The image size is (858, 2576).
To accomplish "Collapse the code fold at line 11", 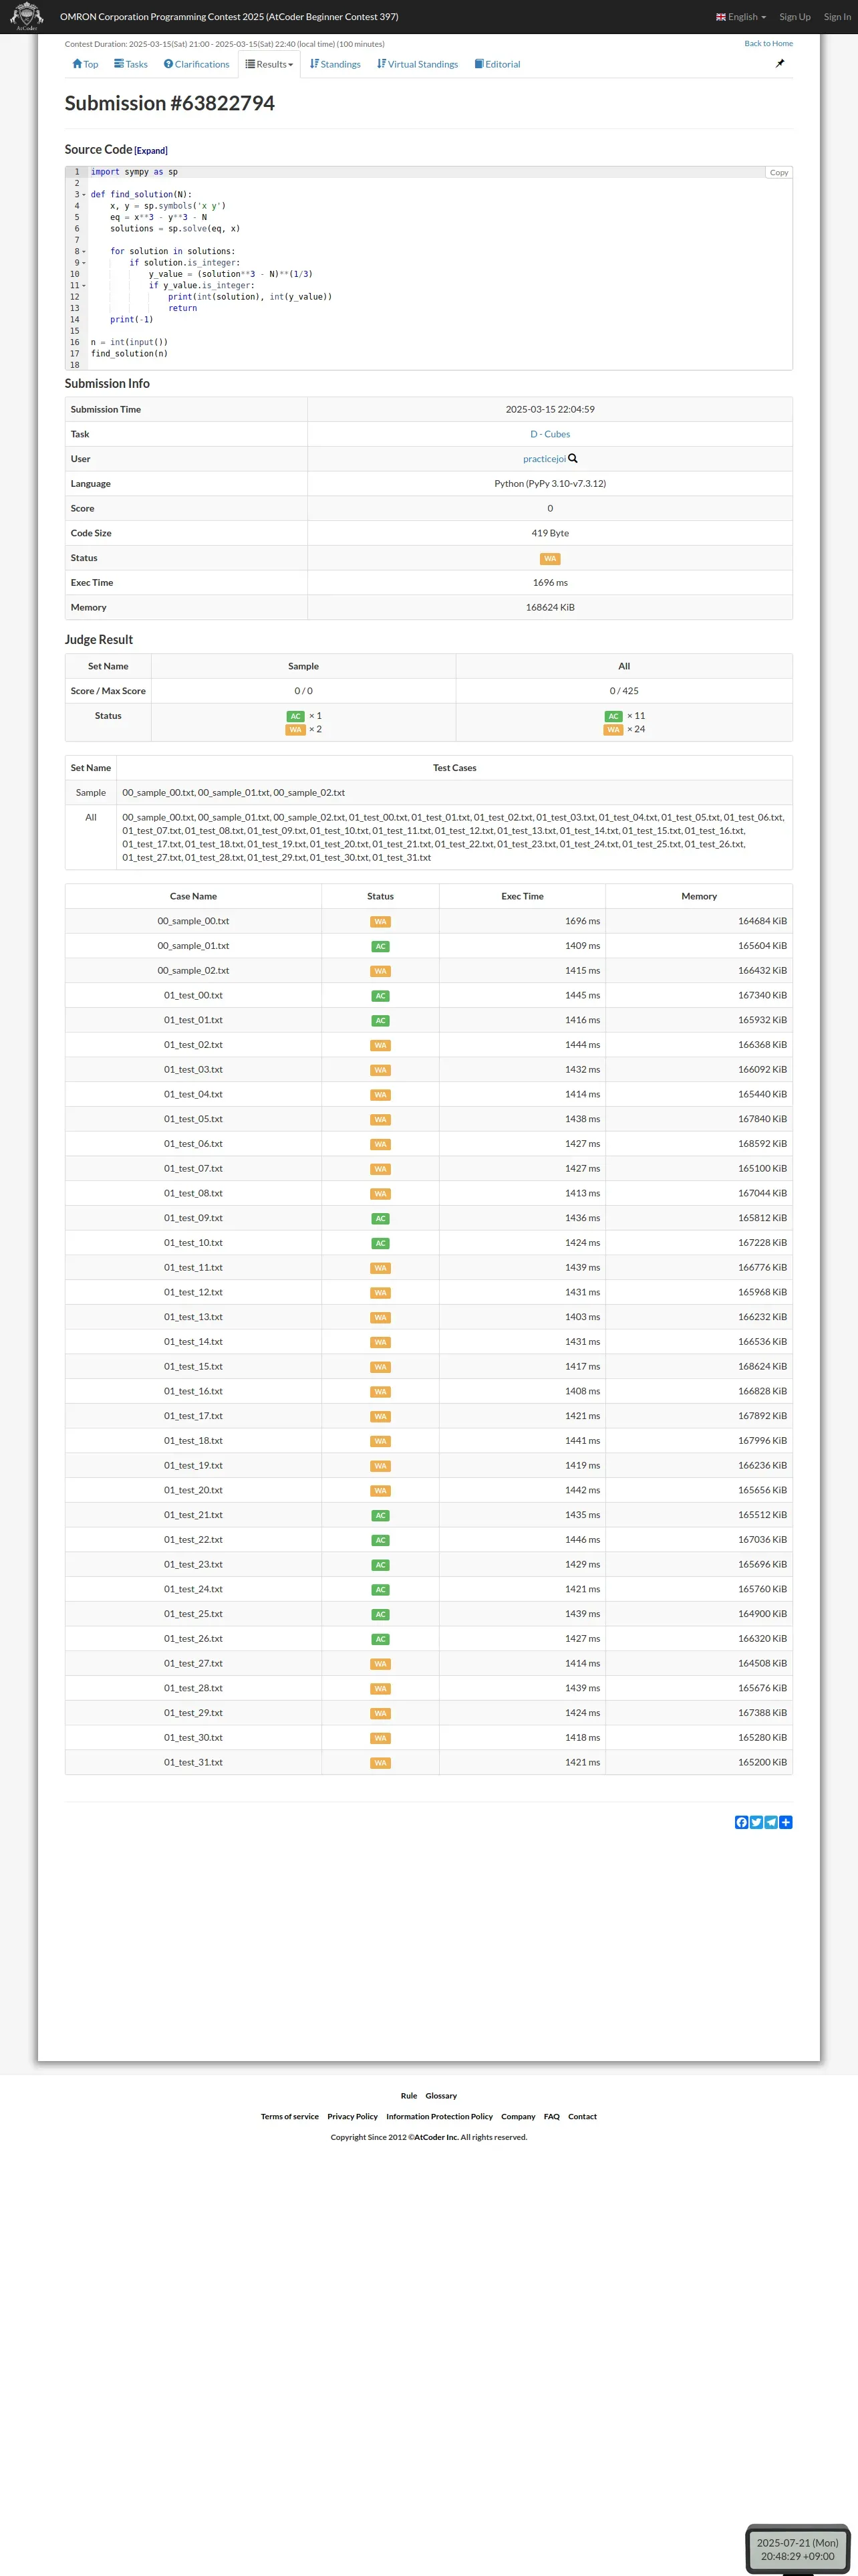I will pyautogui.click(x=84, y=286).
